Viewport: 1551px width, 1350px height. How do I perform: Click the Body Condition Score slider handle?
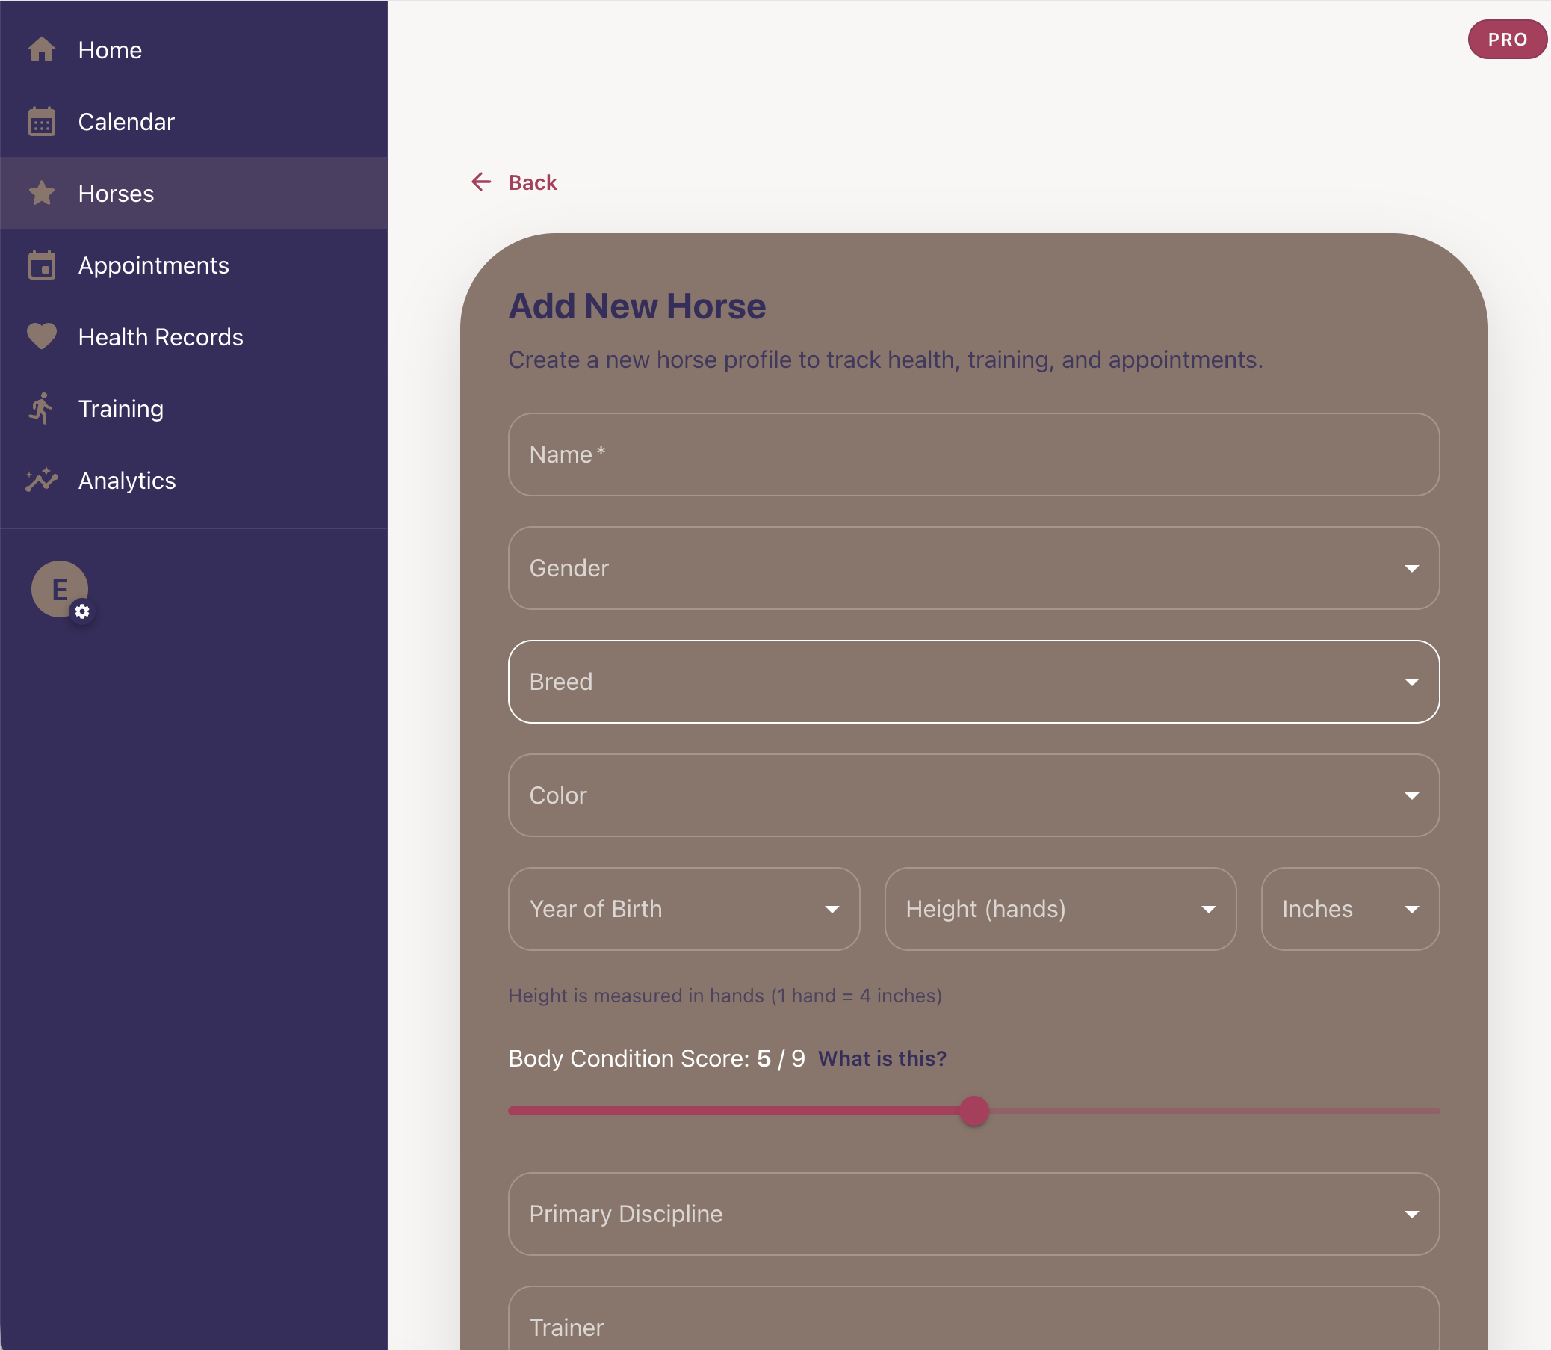(x=973, y=1112)
